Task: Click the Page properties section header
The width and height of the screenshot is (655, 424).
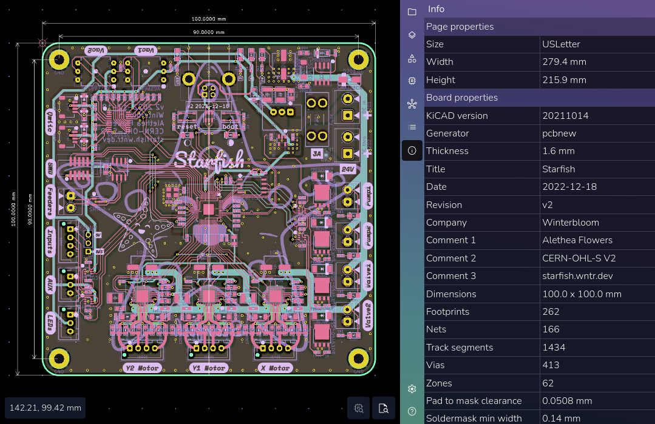Action: [x=460, y=27]
